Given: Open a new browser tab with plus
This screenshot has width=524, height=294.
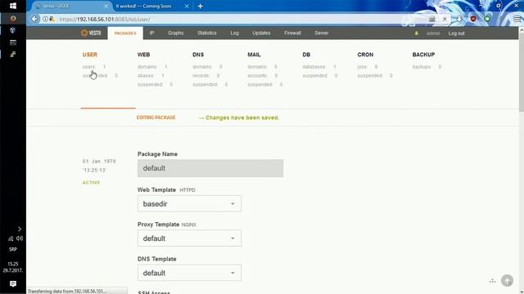Looking at the screenshot, I should pyautogui.click(x=200, y=6).
